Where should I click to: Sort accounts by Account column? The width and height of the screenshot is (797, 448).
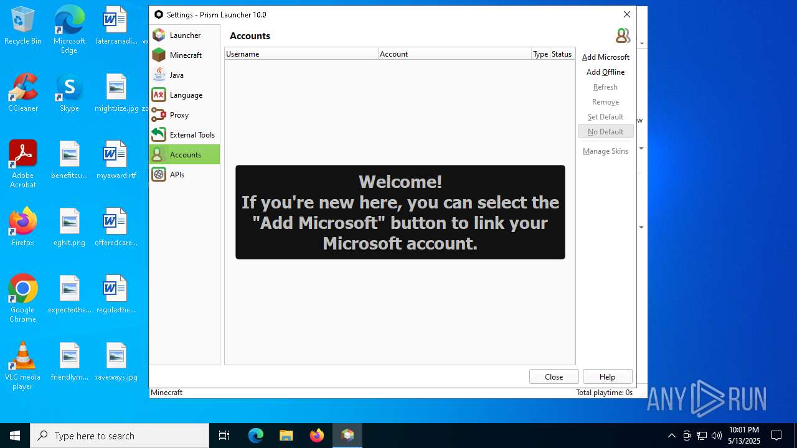pos(455,54)
